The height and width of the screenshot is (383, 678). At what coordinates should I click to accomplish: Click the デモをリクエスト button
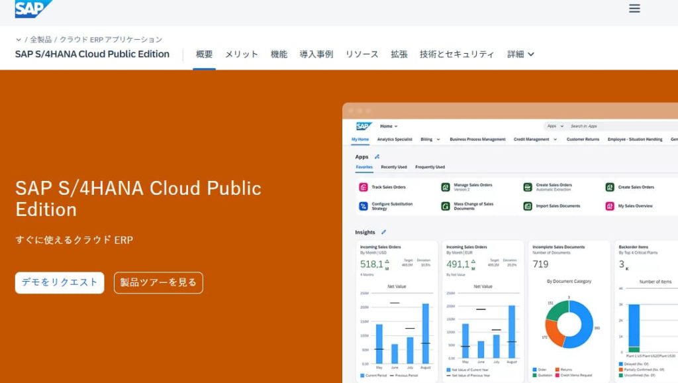point(60,282)
